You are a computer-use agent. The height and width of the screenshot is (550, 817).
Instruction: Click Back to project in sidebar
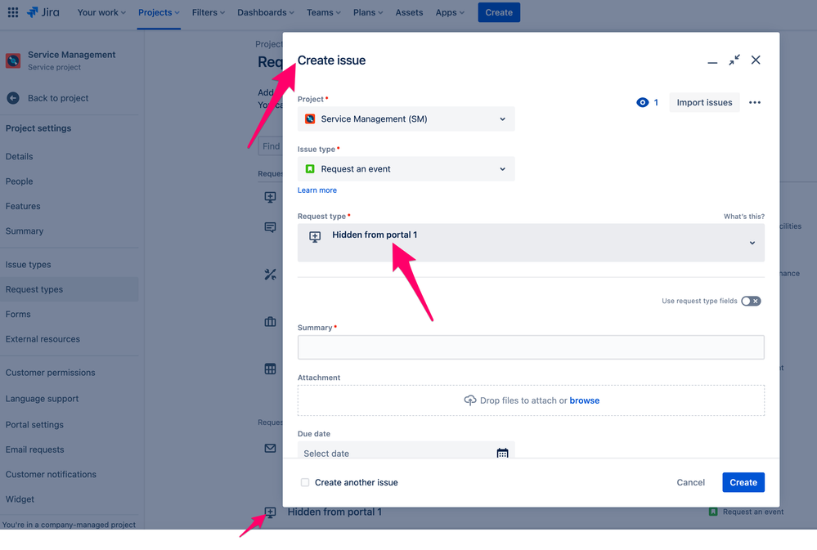(58, 98)
